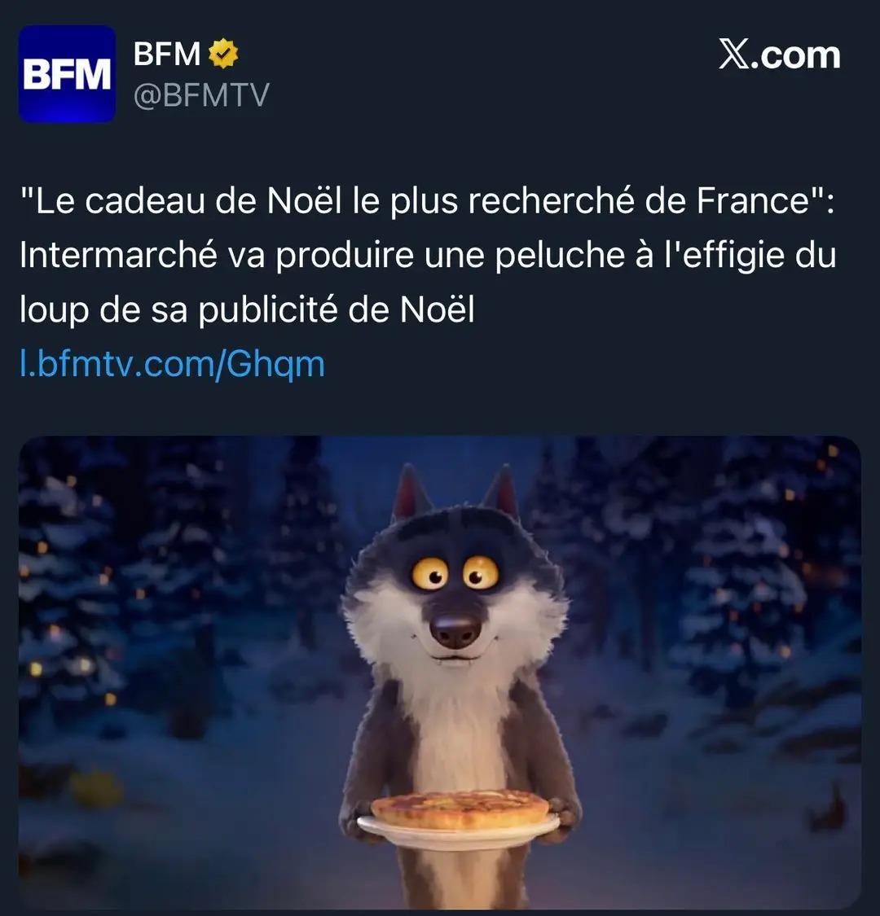Select the BFM display name
This screenshot has width=880, height=916.
[x=167, y=54]
